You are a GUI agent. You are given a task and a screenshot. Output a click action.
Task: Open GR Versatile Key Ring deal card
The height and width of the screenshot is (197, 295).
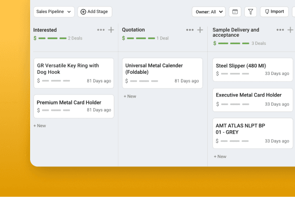coord(74,73)
